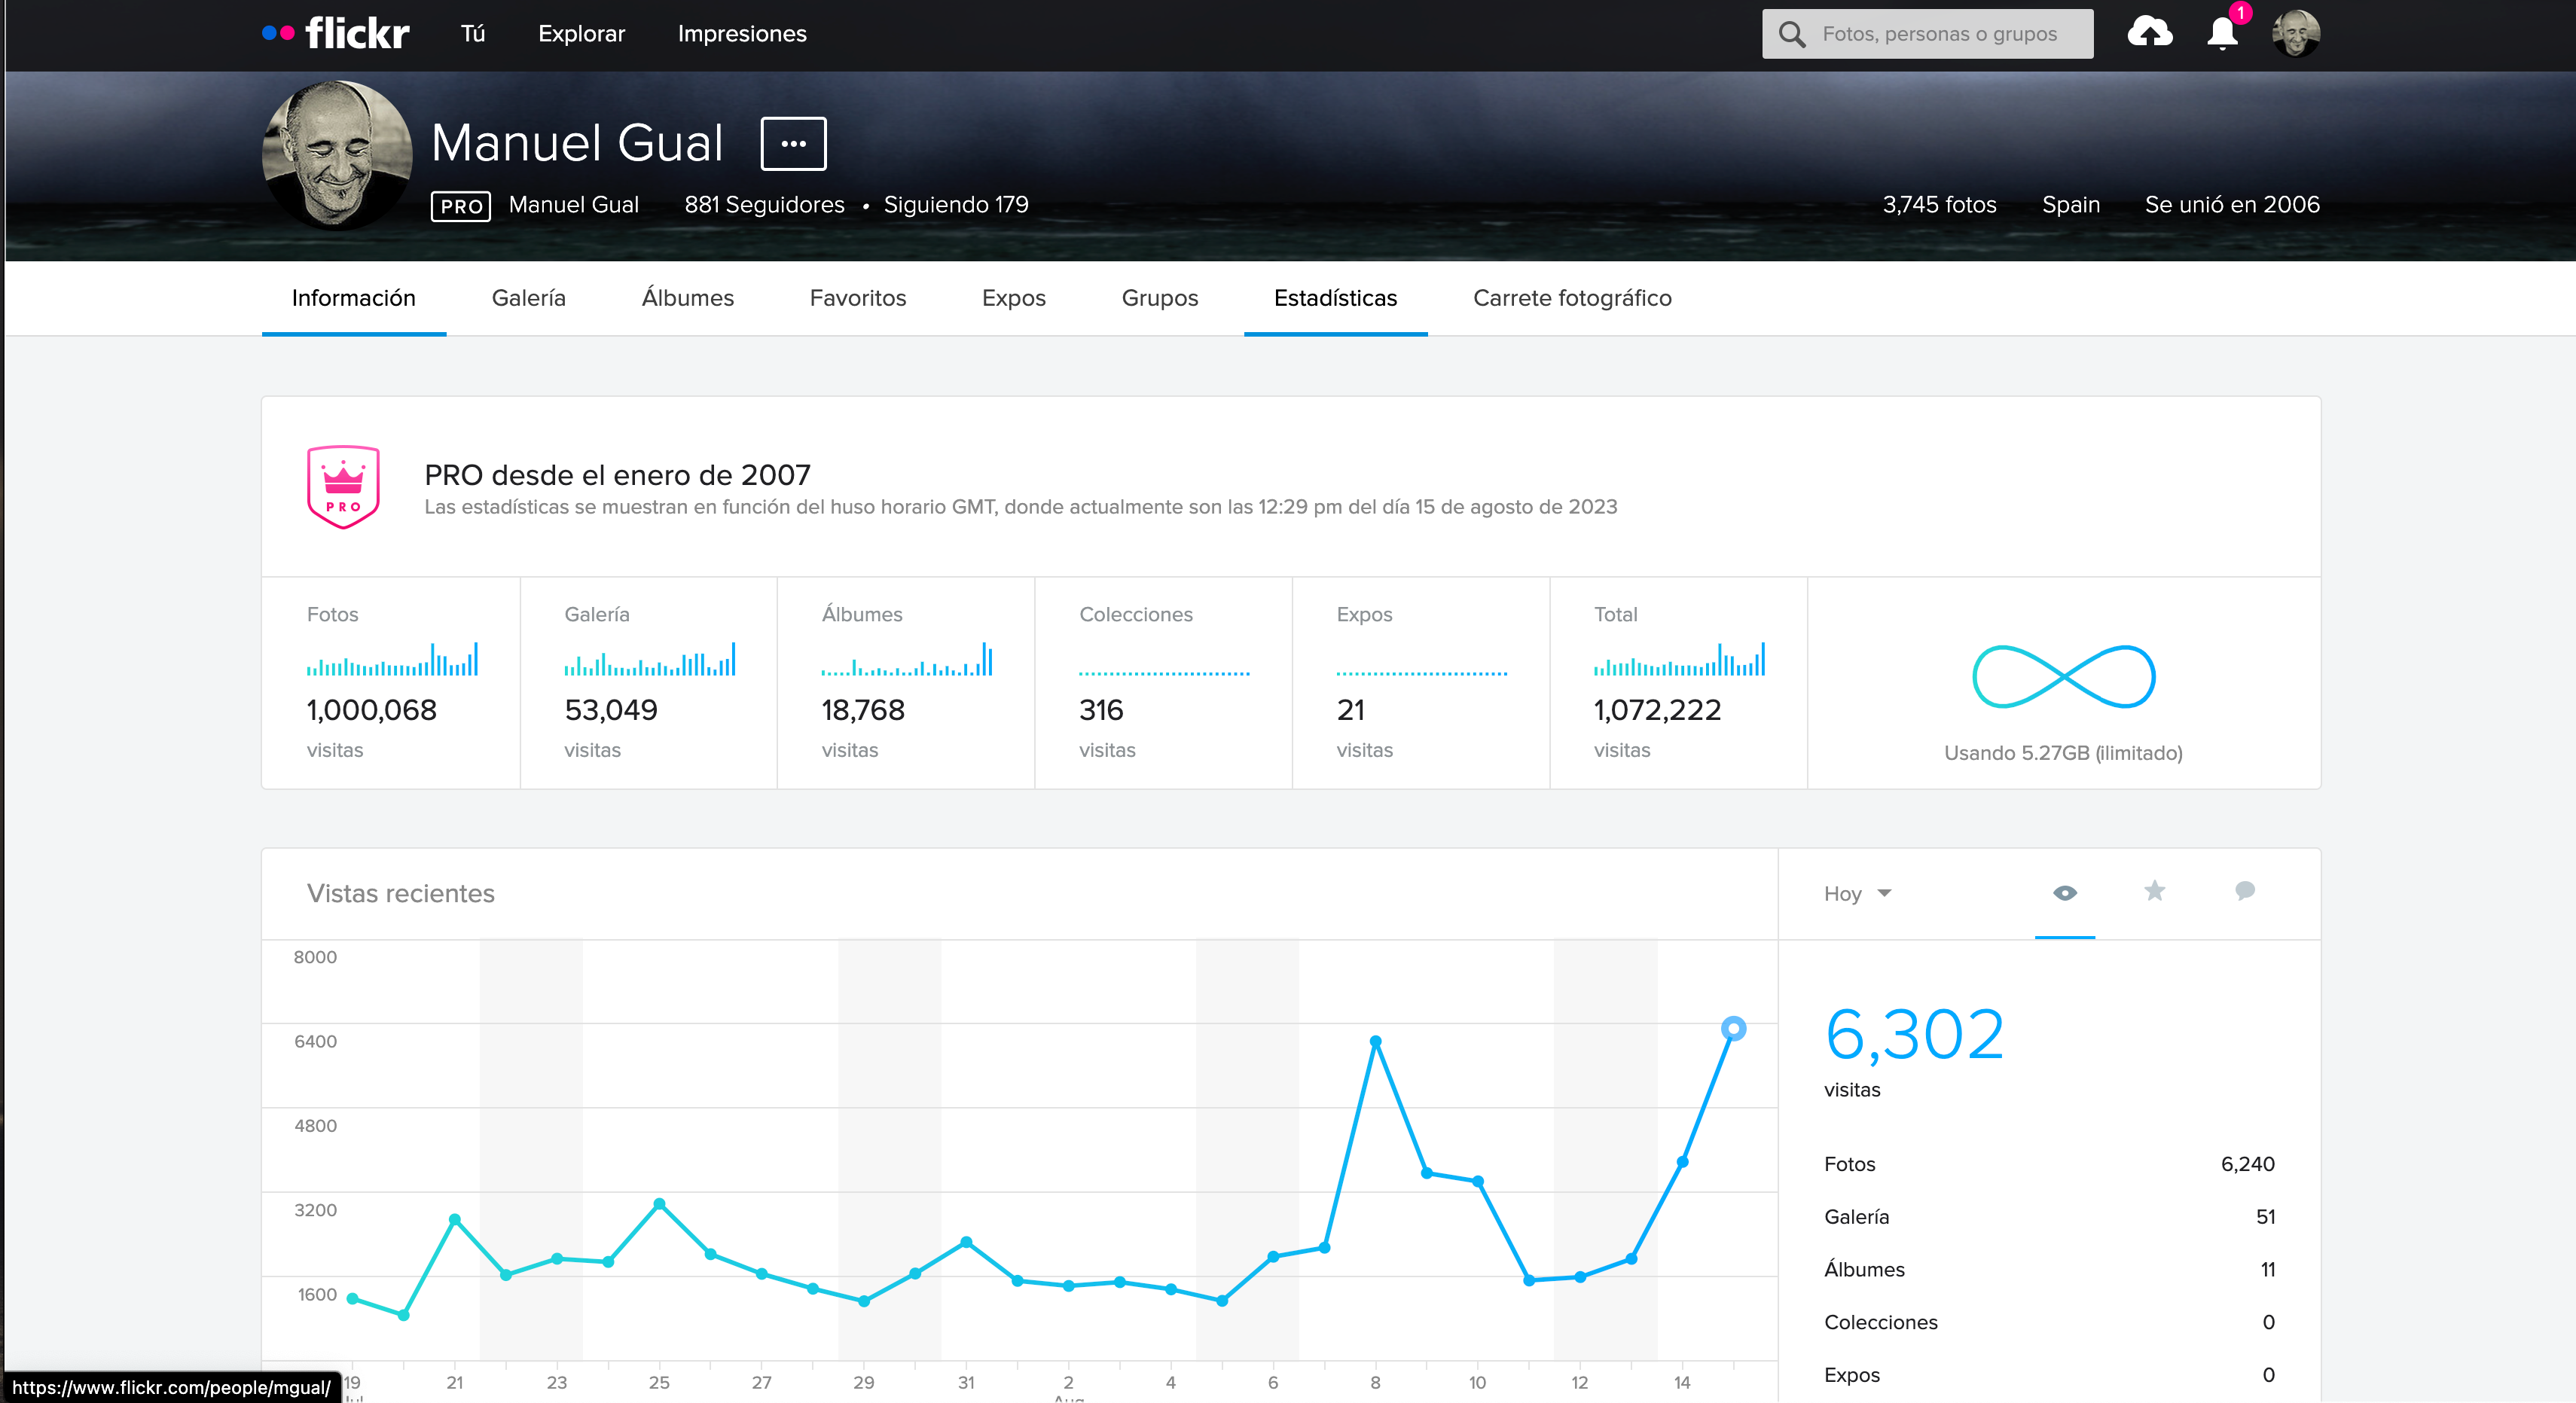Open the Explorar menu
Screen dimensions: 2576x1403
[581, 34]
